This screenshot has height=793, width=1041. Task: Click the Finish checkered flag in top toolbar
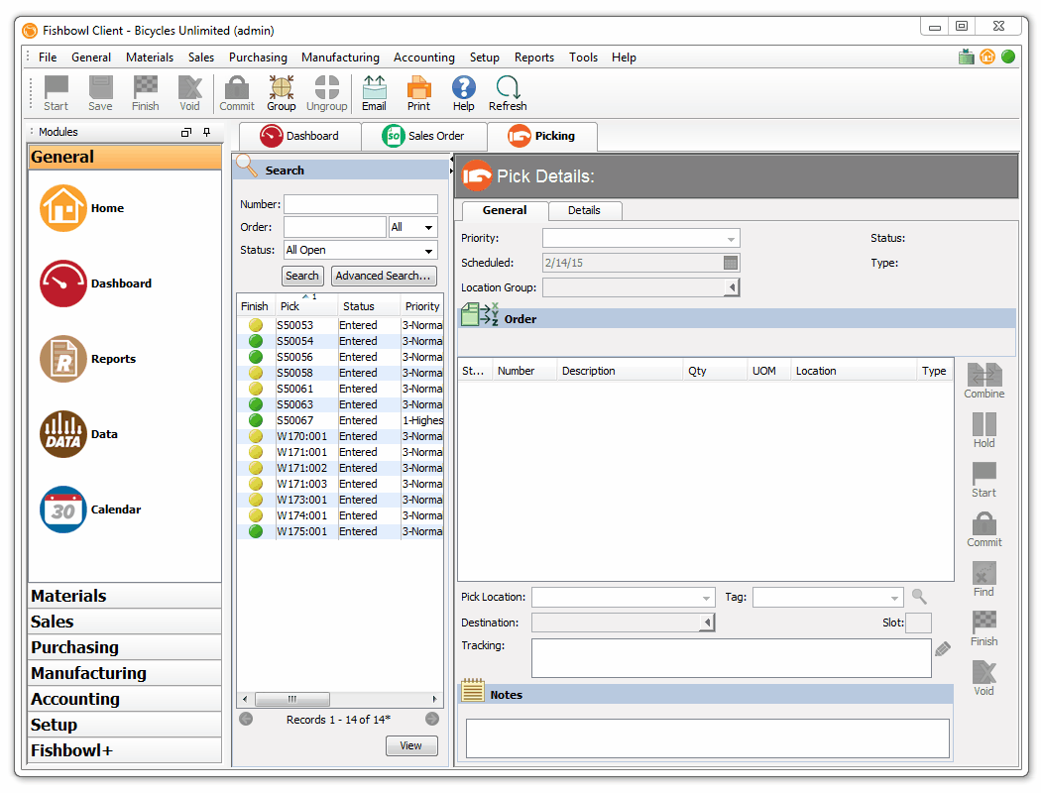pyautogui.click(x=146, y=93)
